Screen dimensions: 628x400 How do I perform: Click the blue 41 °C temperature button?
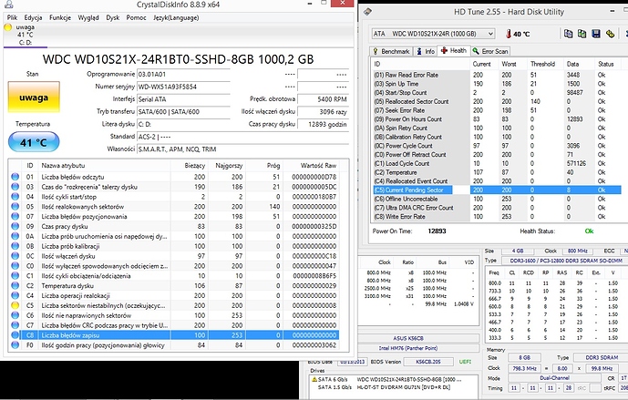pyautogui.click(x=34, y=142)
